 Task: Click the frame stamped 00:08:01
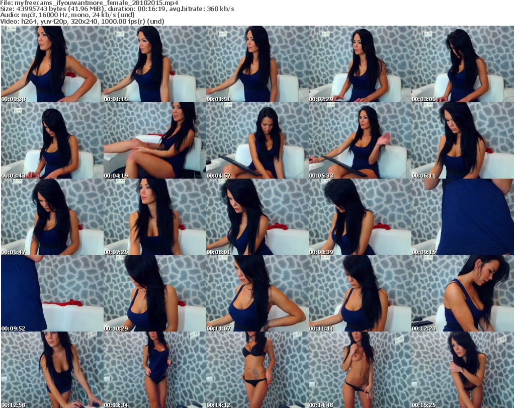257,217
